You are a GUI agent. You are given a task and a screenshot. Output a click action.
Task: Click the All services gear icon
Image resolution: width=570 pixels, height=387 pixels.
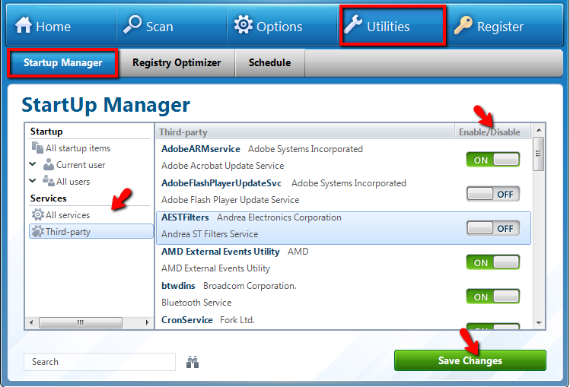[37, 215]
